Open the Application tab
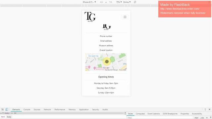Screen dimensions: 212x119 [84, 109]
